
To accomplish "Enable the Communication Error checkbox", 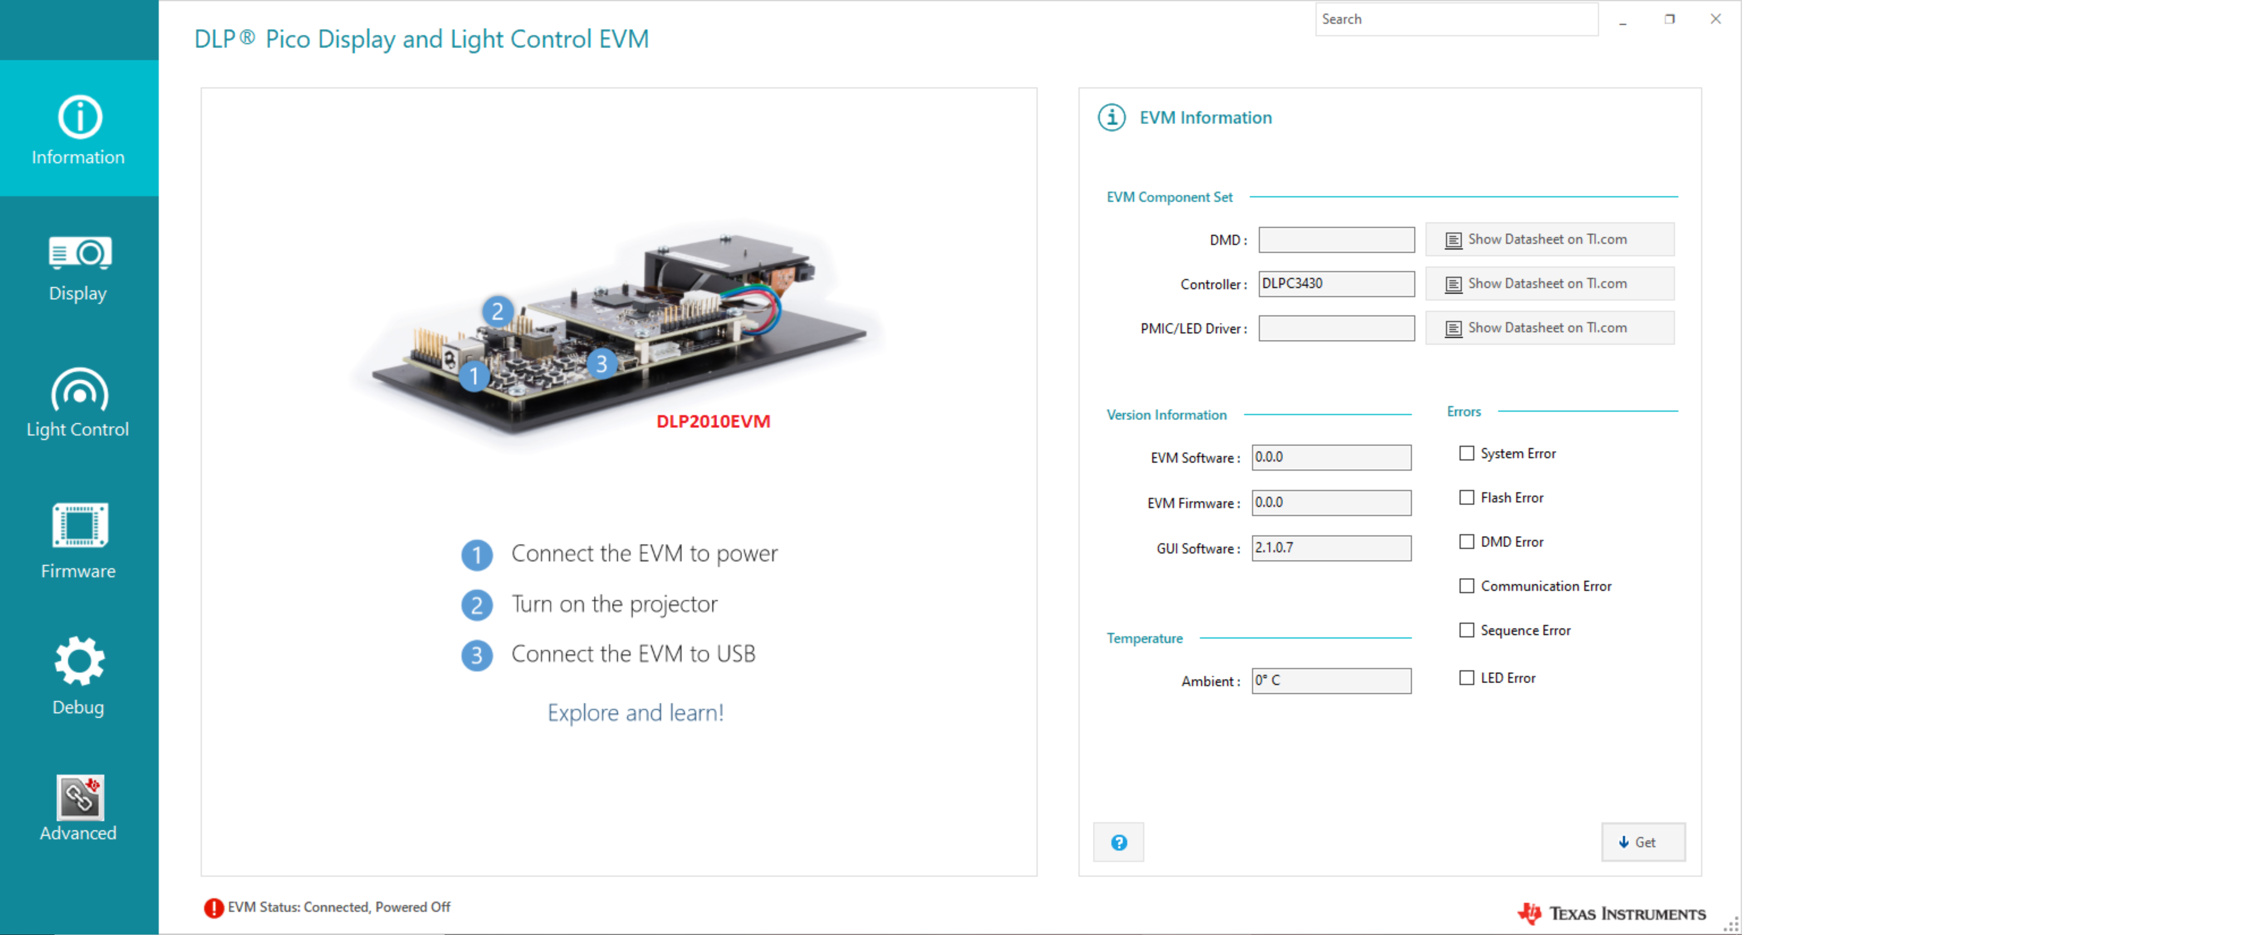I will (1467, 586).
